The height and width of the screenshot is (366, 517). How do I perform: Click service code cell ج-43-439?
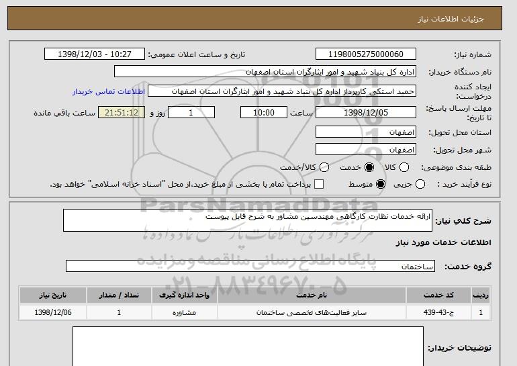tap(438, 312)
